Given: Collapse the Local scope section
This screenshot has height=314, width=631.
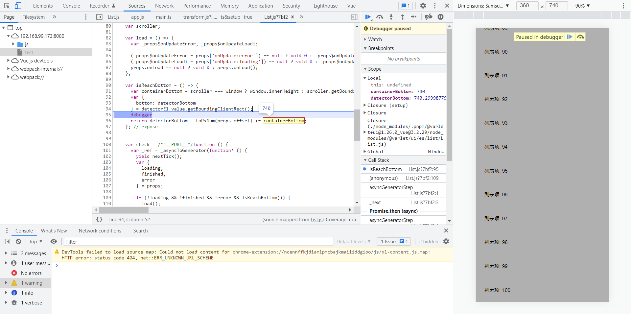Looking at the screenshot, I should pyautogui.click(x=365, y=78).
